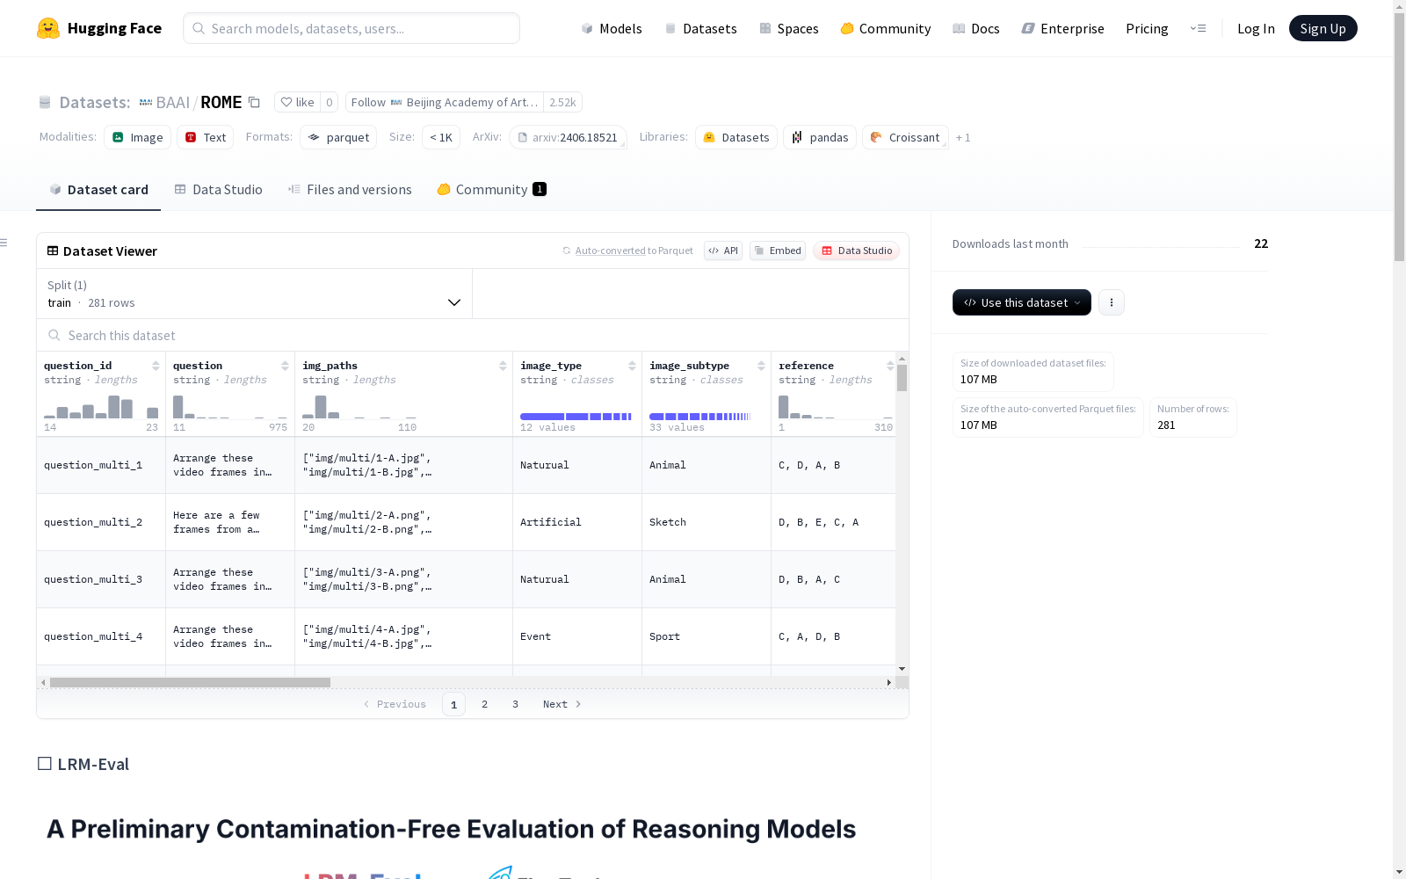
Task: Open the BAAI organization link
Action: pos(172,103)
